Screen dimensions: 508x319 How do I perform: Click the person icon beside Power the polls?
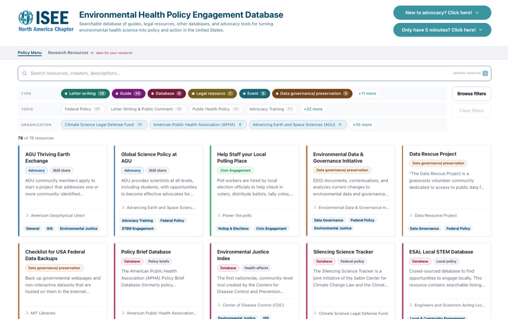pos(219,215)
